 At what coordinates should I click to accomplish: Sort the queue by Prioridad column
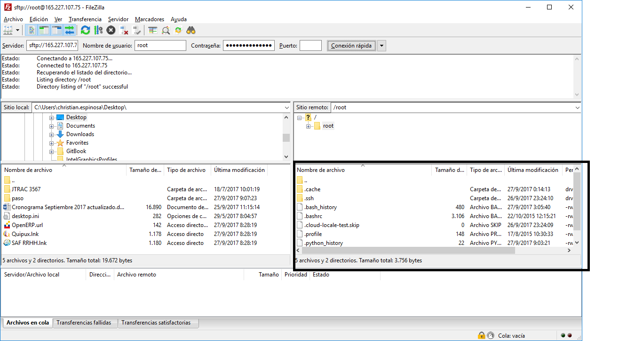pyautogui.click(x=296, y=275)
